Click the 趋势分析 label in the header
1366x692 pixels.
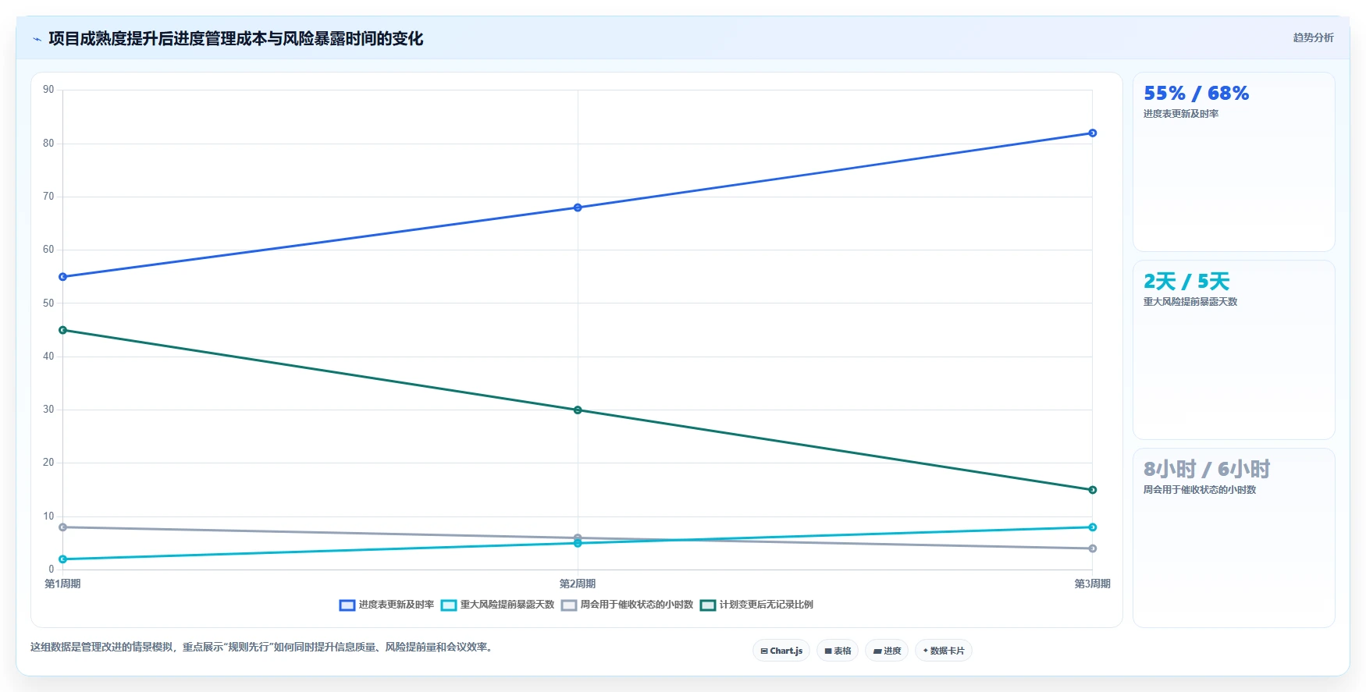pos(1313,37)
